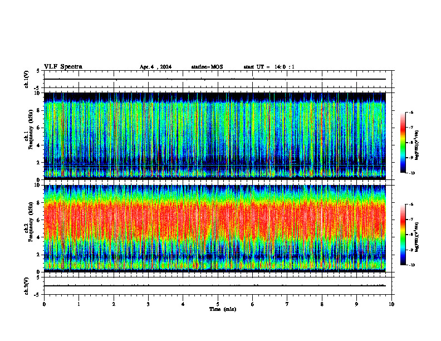This screenshot has width=441, height=341.
Task: Click time axis tick label "4"
Action: click(183, 304)
